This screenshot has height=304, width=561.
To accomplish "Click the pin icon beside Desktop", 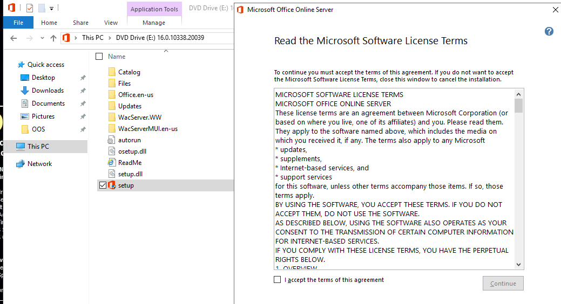I will click(83, 78).
